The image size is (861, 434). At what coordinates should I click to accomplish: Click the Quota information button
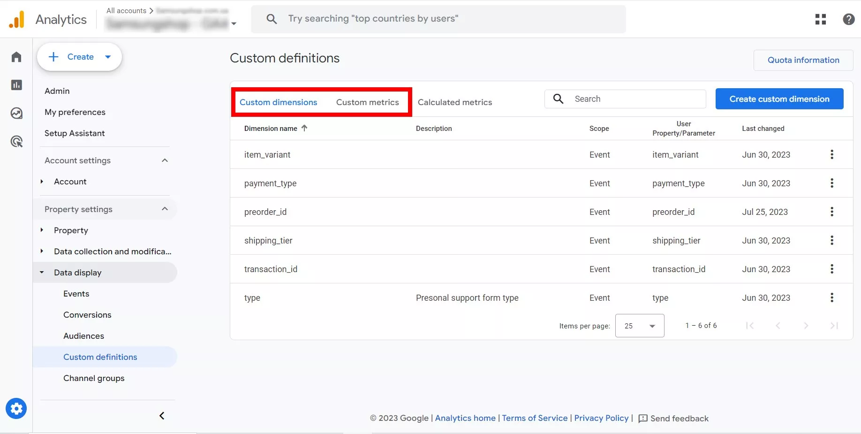pos(803,60)
